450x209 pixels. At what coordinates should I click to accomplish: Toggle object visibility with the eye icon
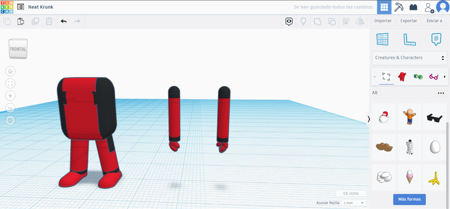288,21
